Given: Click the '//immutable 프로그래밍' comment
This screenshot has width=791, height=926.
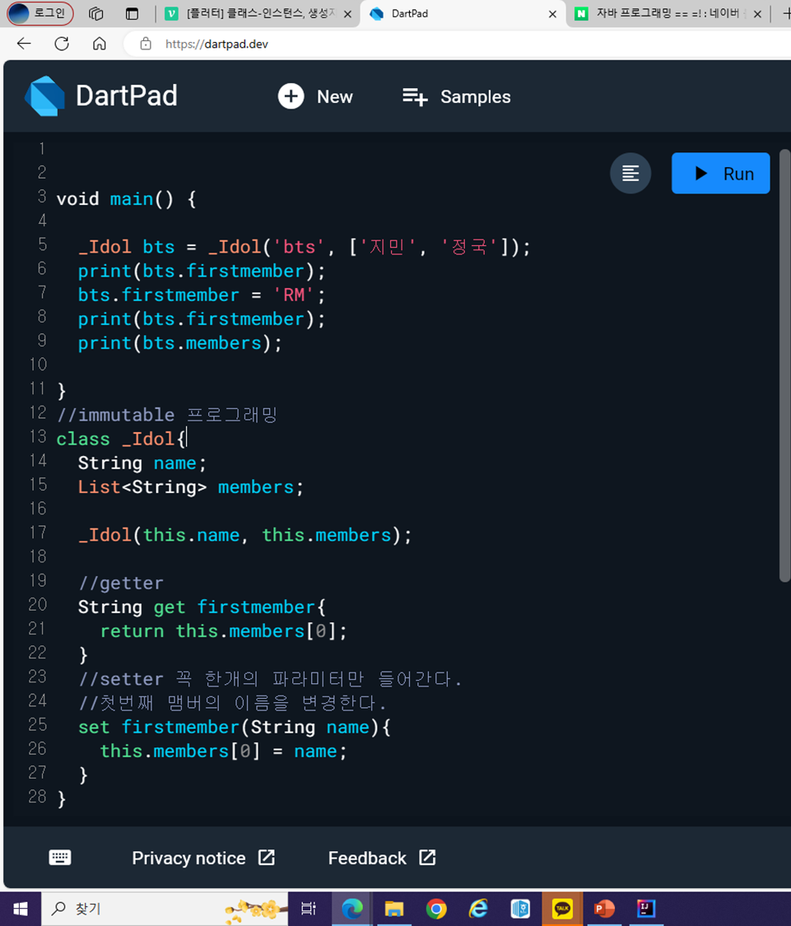Looking at the screenshot, I should [x=167, y=415].
